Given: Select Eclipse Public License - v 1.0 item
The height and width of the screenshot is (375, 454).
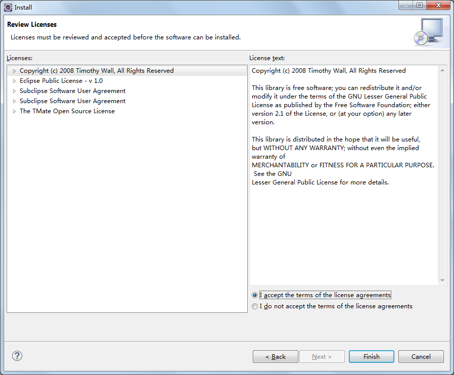Looking at the screenshot, I should [61, 81].
